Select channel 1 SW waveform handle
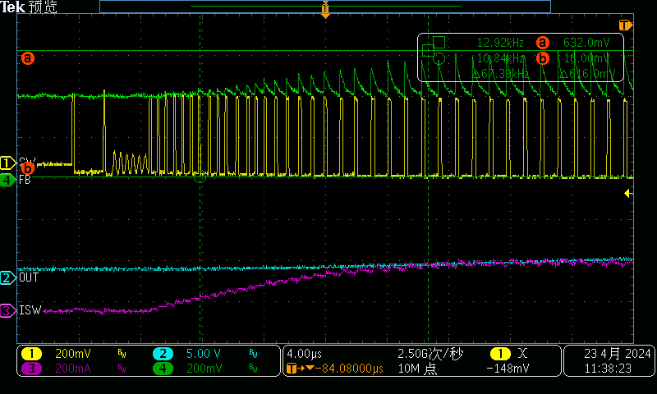The width and height of the screenshot is (657, 394). [7, 163]
